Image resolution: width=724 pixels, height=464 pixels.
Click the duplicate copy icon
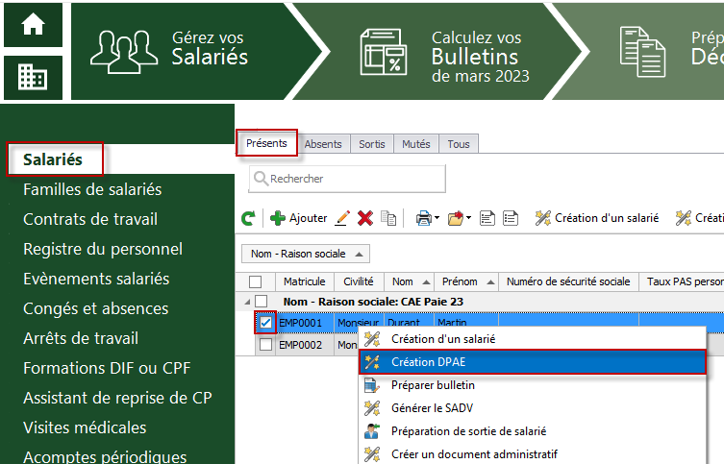[388, 219]
